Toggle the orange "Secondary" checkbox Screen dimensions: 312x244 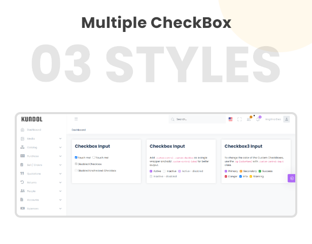pos(241,171)
